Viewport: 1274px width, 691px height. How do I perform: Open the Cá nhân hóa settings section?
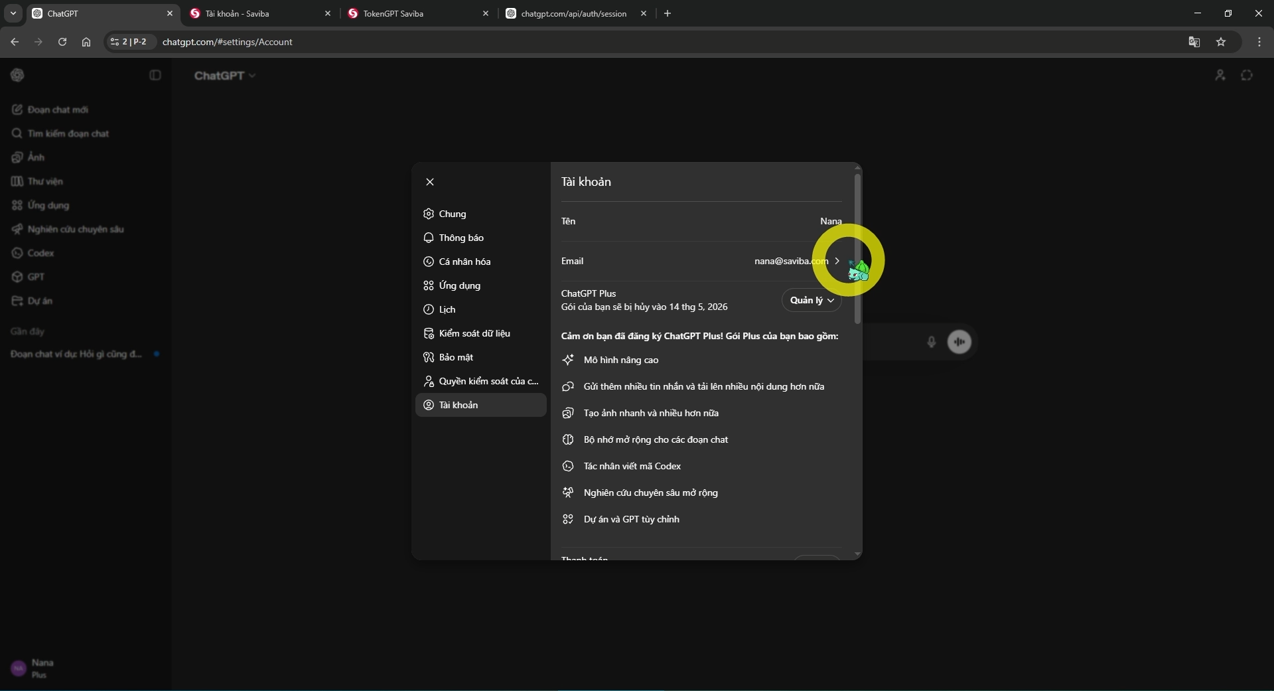[481, 262]
